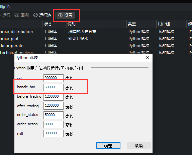Viewport: 192px width, 155px height.
Task: Click 我的模块 group of Technical_analysis row
Action: pyautogui.click(x=167, y=53)
